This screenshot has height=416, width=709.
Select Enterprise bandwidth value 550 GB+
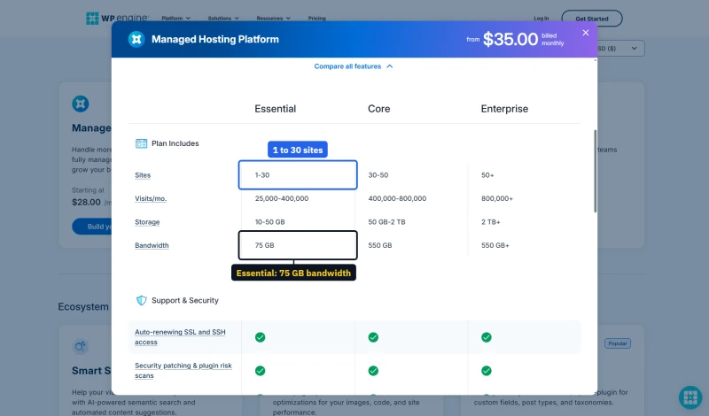point(495,246)
